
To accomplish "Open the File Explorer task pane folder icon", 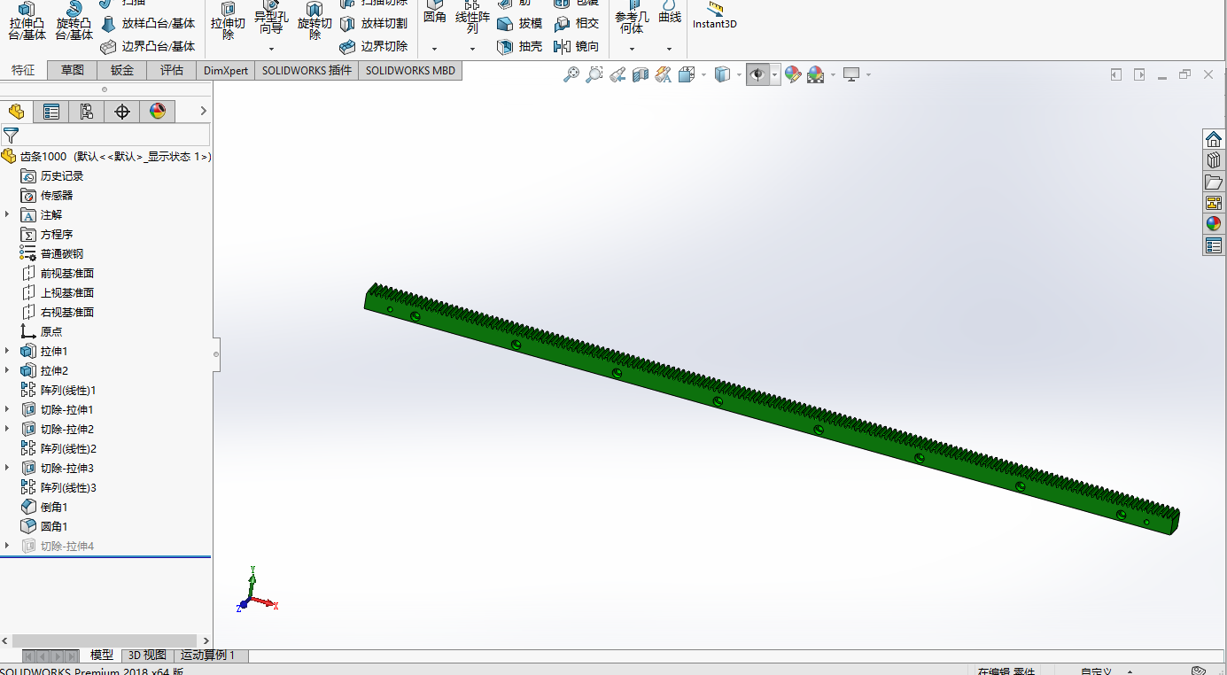I will tap(1214, 182).
